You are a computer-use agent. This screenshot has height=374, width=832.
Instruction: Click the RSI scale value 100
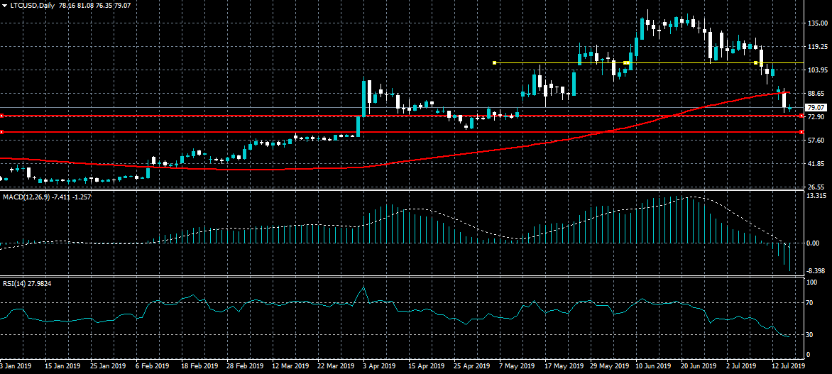pyautogui.click(x=811, y=282)
